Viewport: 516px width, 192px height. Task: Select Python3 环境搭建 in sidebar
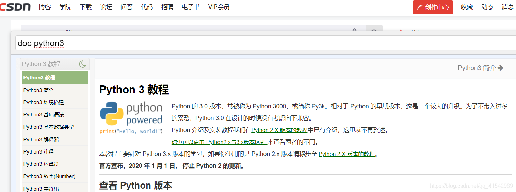pos(55,102)
